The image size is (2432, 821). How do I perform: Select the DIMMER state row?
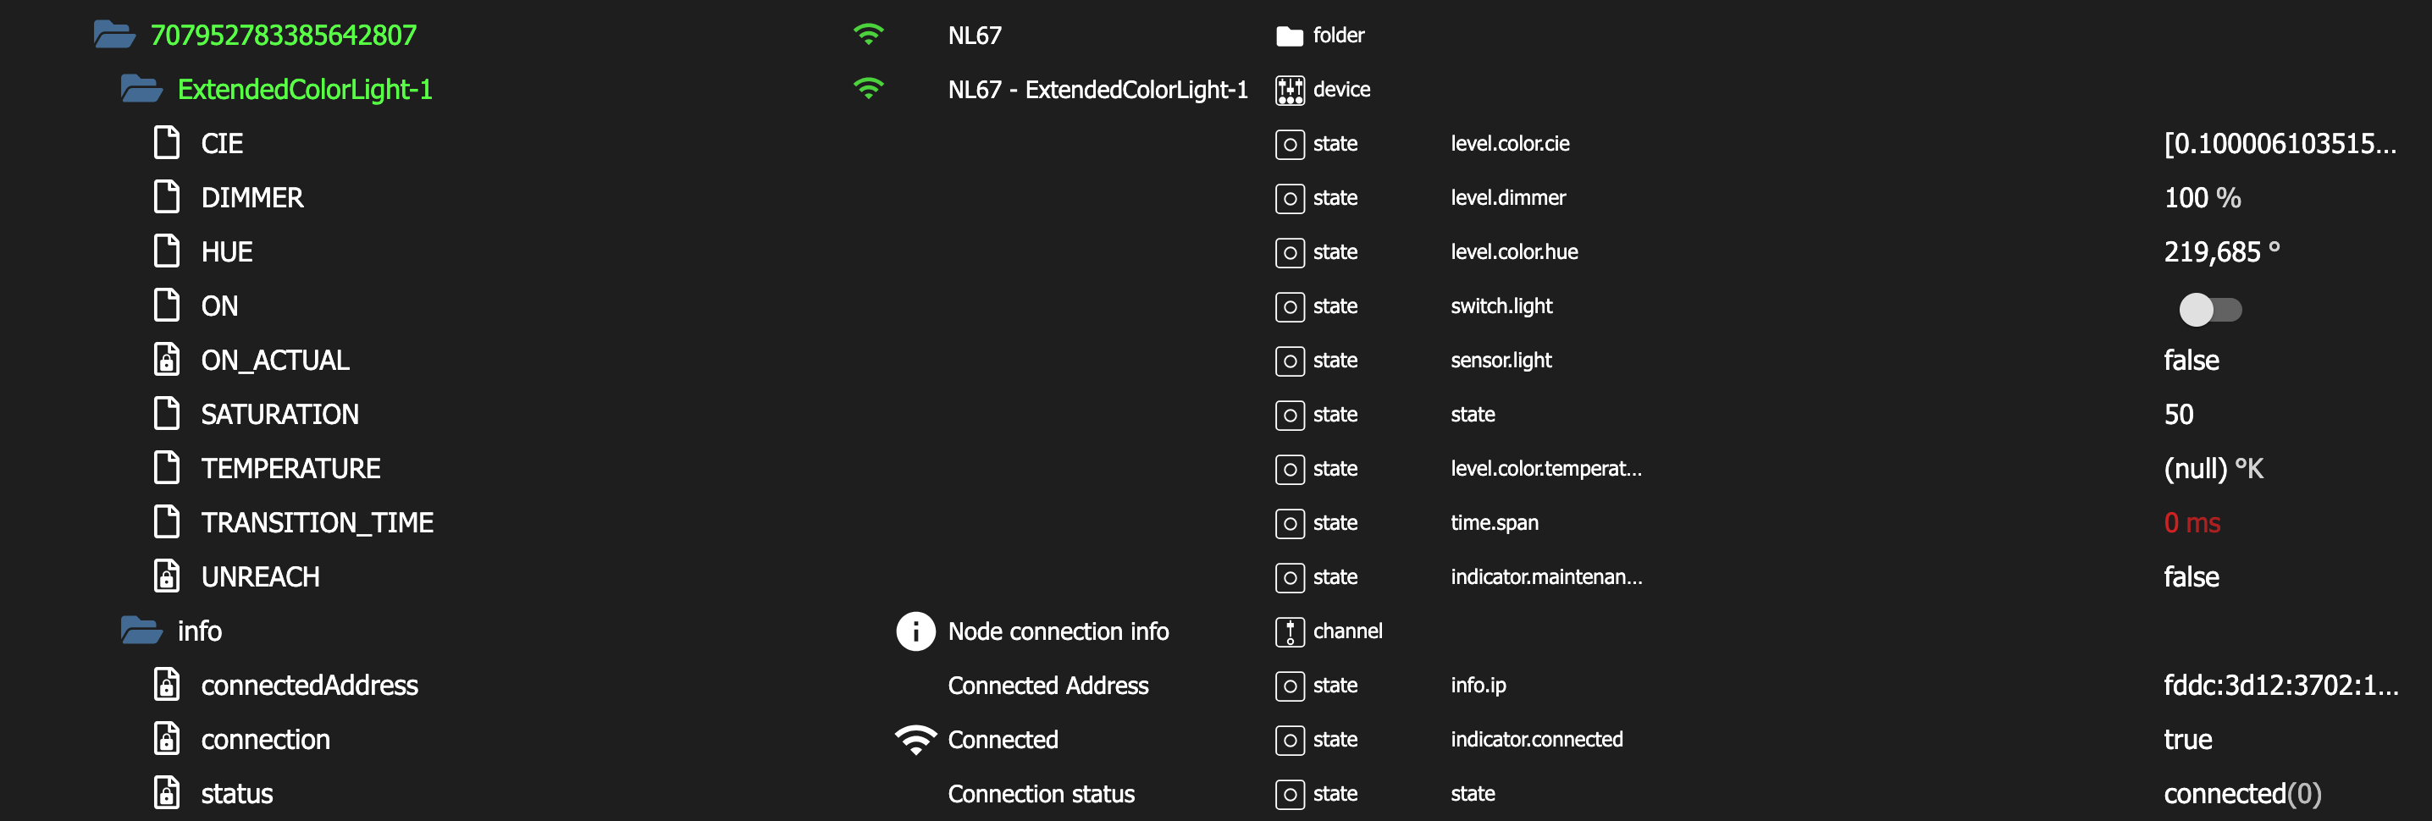click(x=252, y=198)
